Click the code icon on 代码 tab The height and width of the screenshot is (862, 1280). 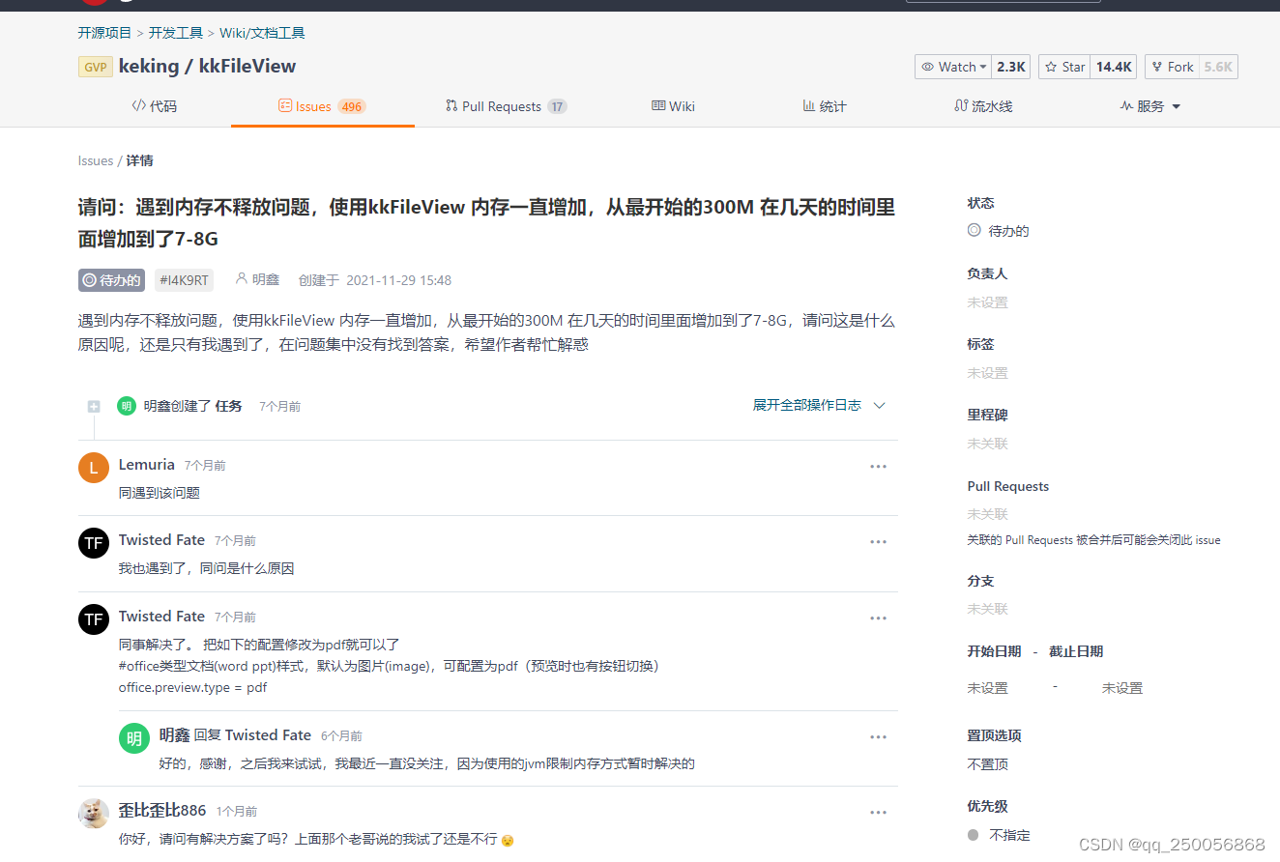pos(138,106)
